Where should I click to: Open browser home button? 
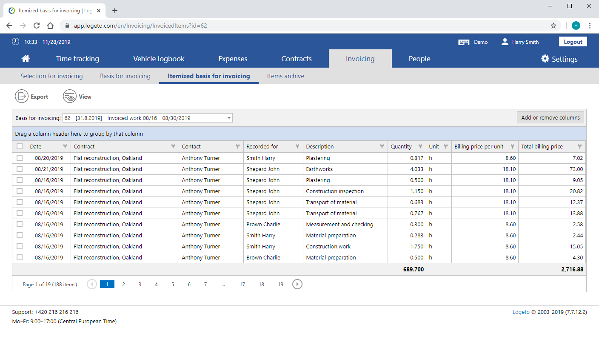tap(50, 26)
